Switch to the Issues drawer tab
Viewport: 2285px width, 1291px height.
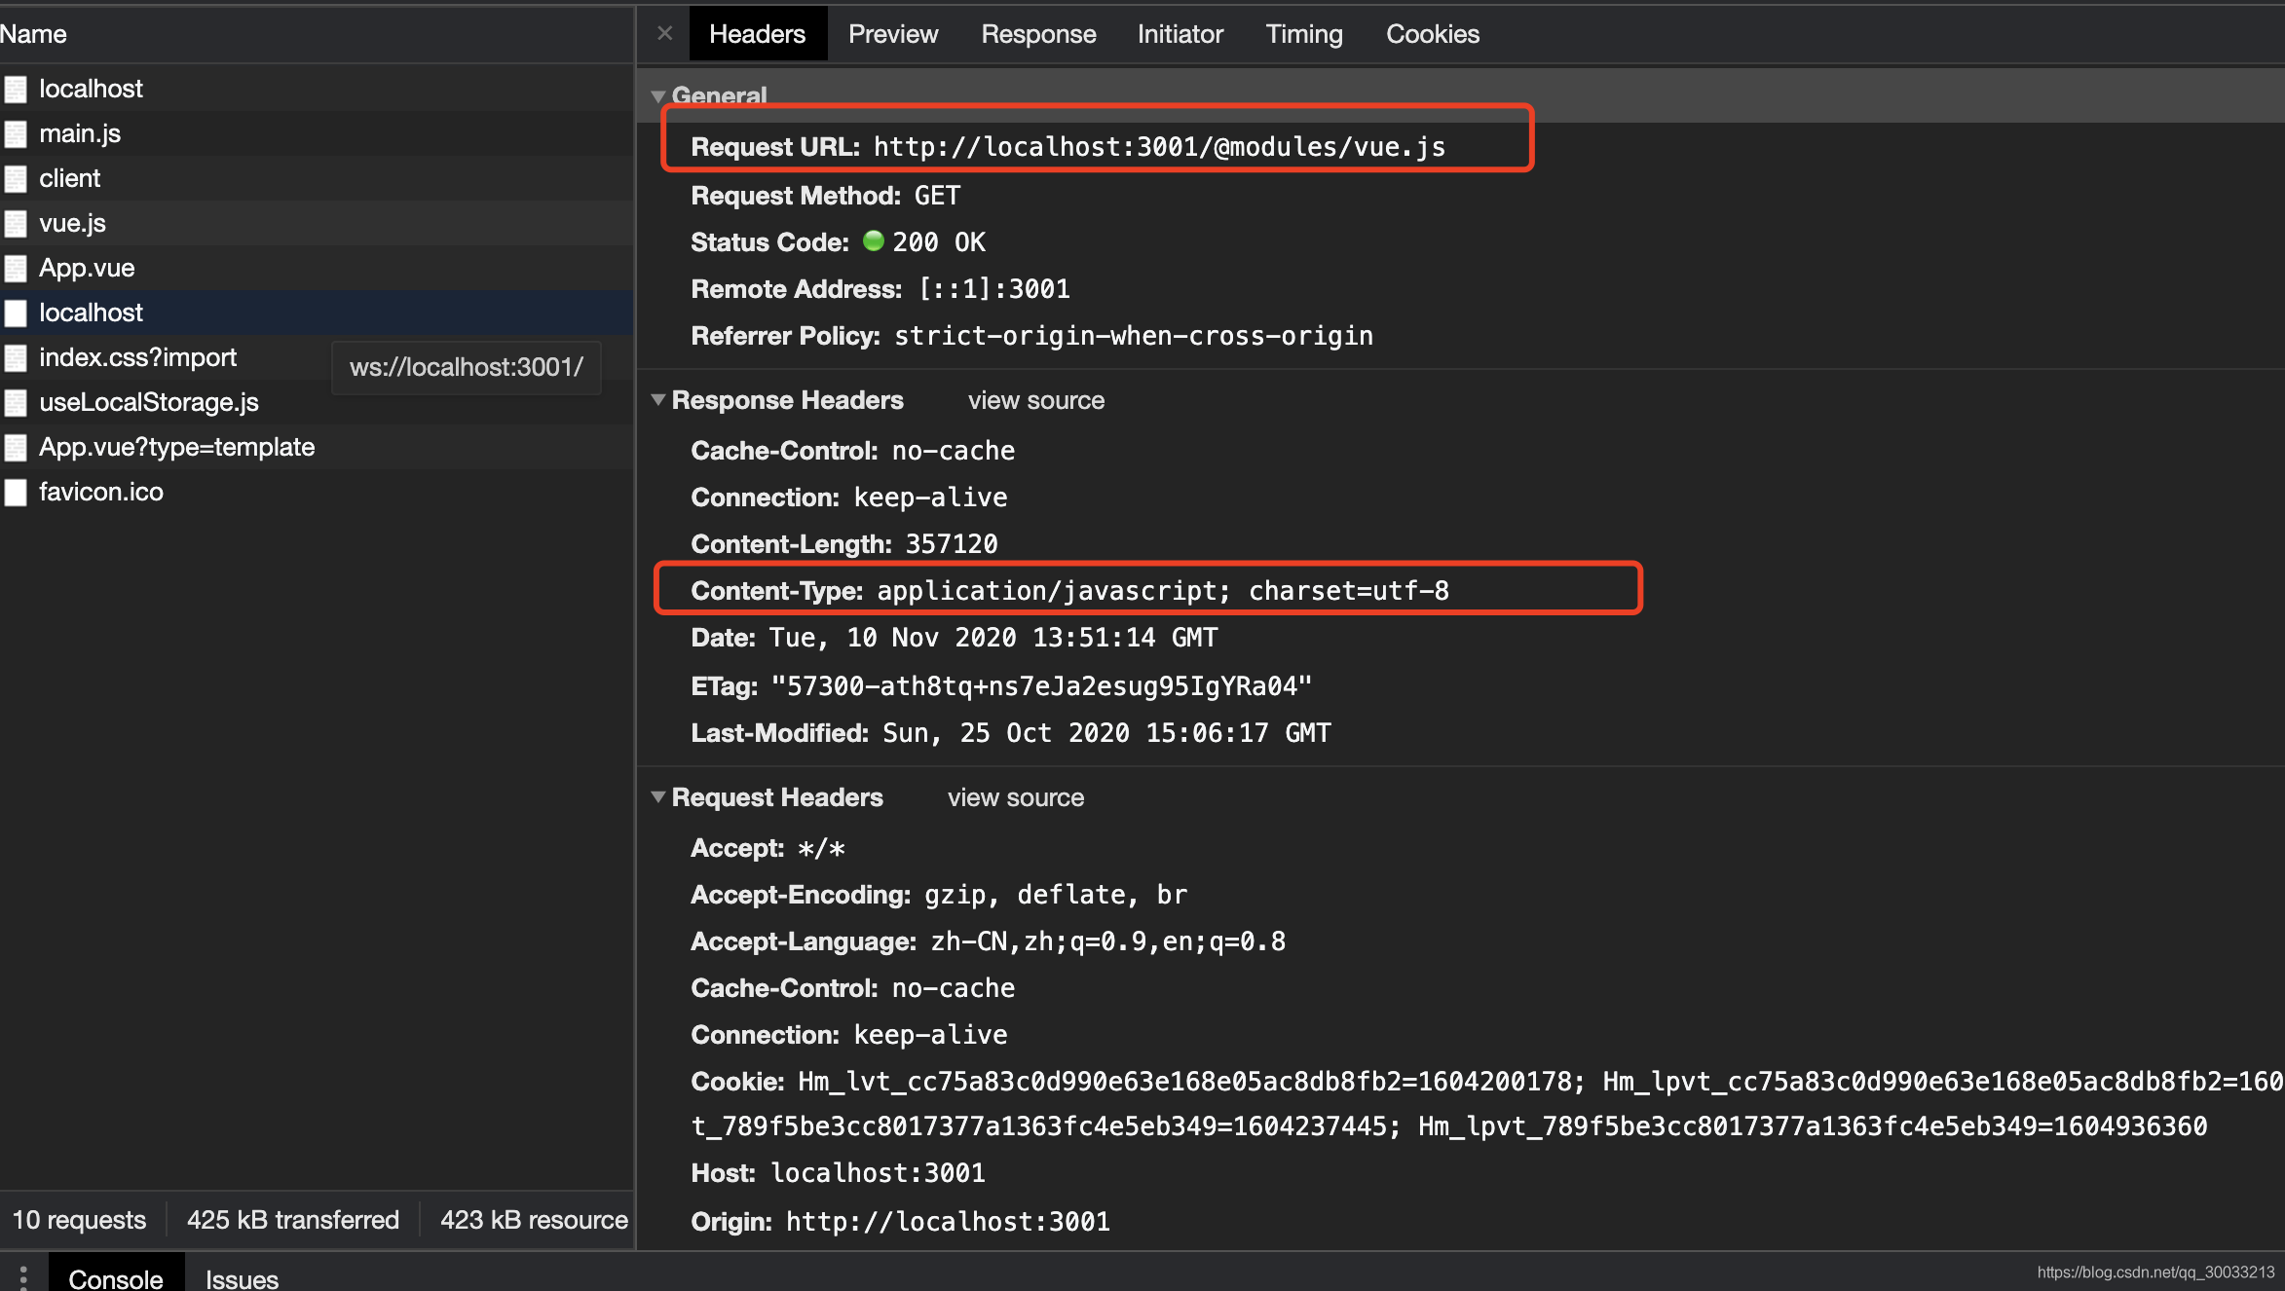tap(242, 1277)
